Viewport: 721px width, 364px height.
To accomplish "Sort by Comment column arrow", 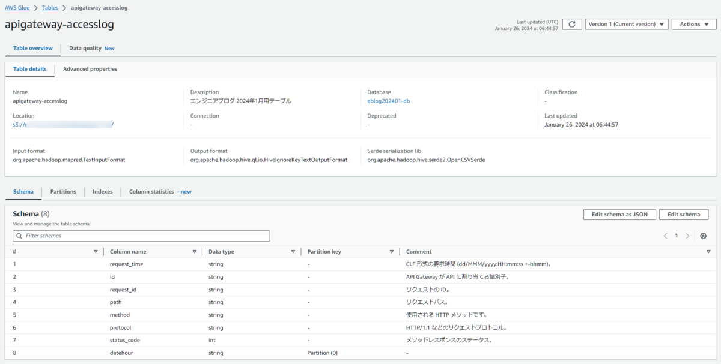I will point(708,252).
